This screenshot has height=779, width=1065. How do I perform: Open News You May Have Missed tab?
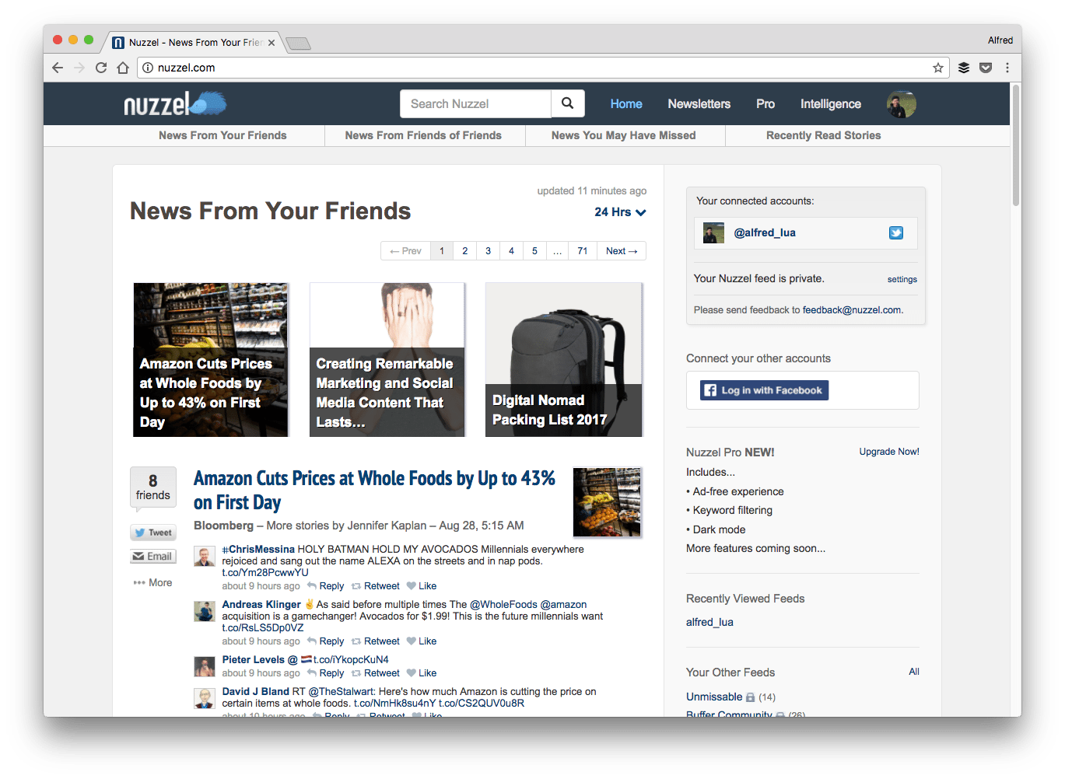click(x=623, y=135)
